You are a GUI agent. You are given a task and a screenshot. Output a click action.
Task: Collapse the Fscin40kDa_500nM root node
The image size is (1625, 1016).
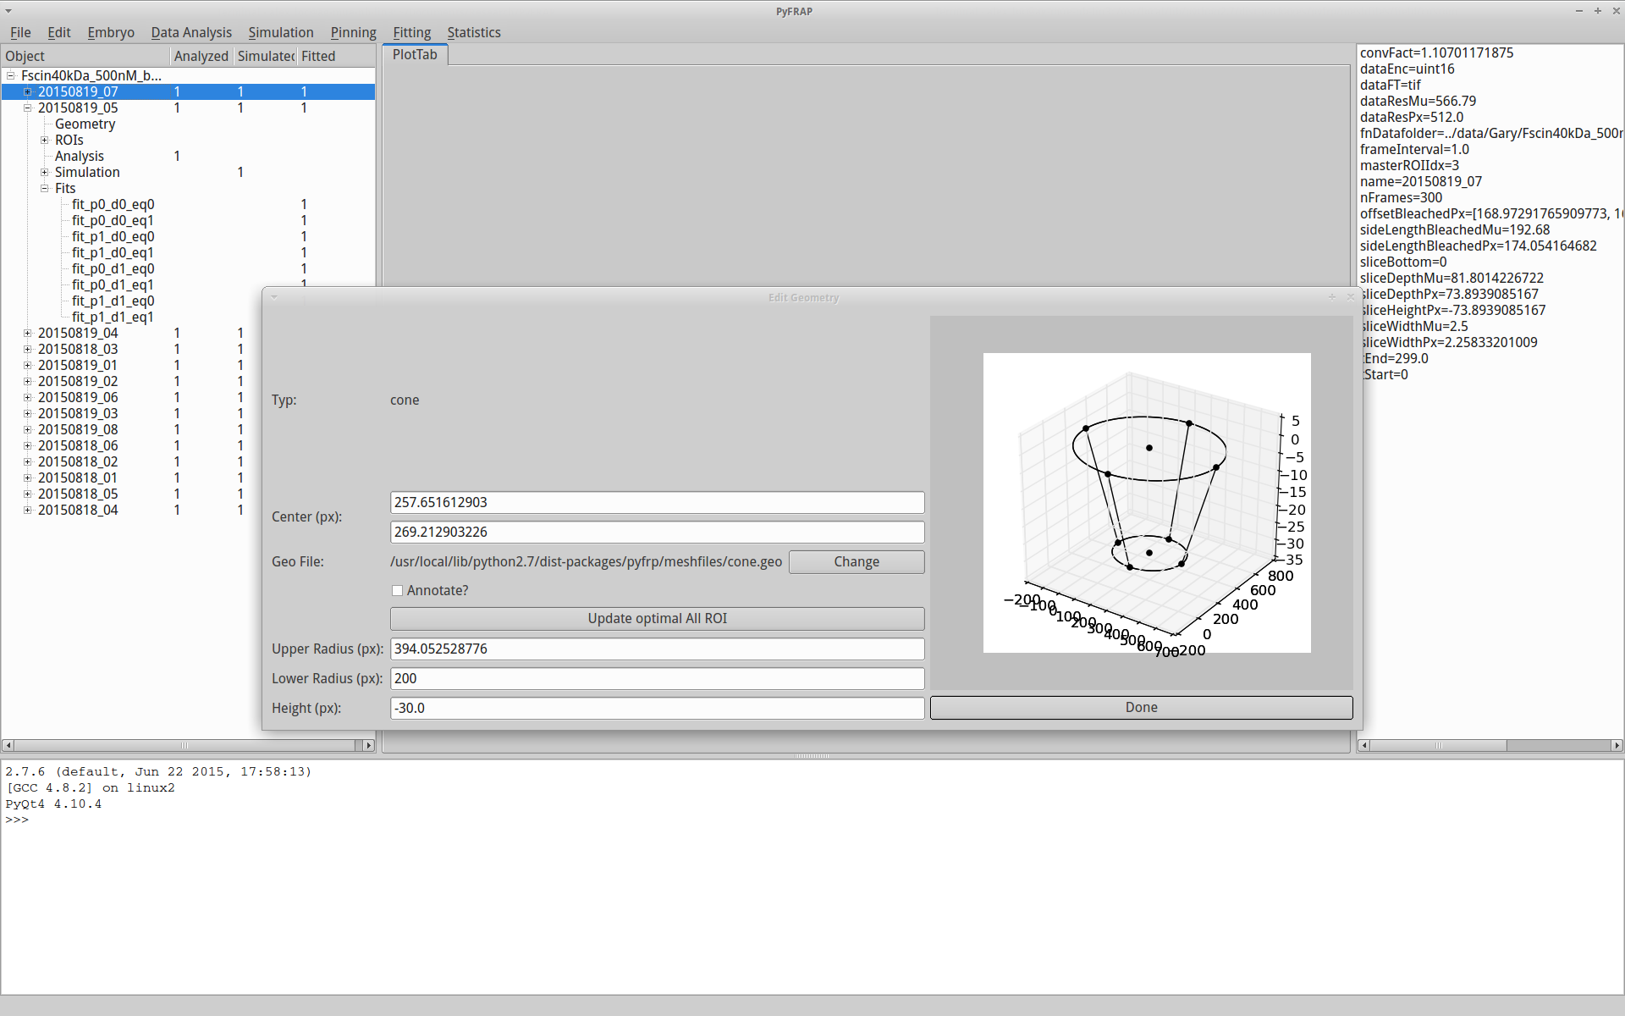(11, 75)
